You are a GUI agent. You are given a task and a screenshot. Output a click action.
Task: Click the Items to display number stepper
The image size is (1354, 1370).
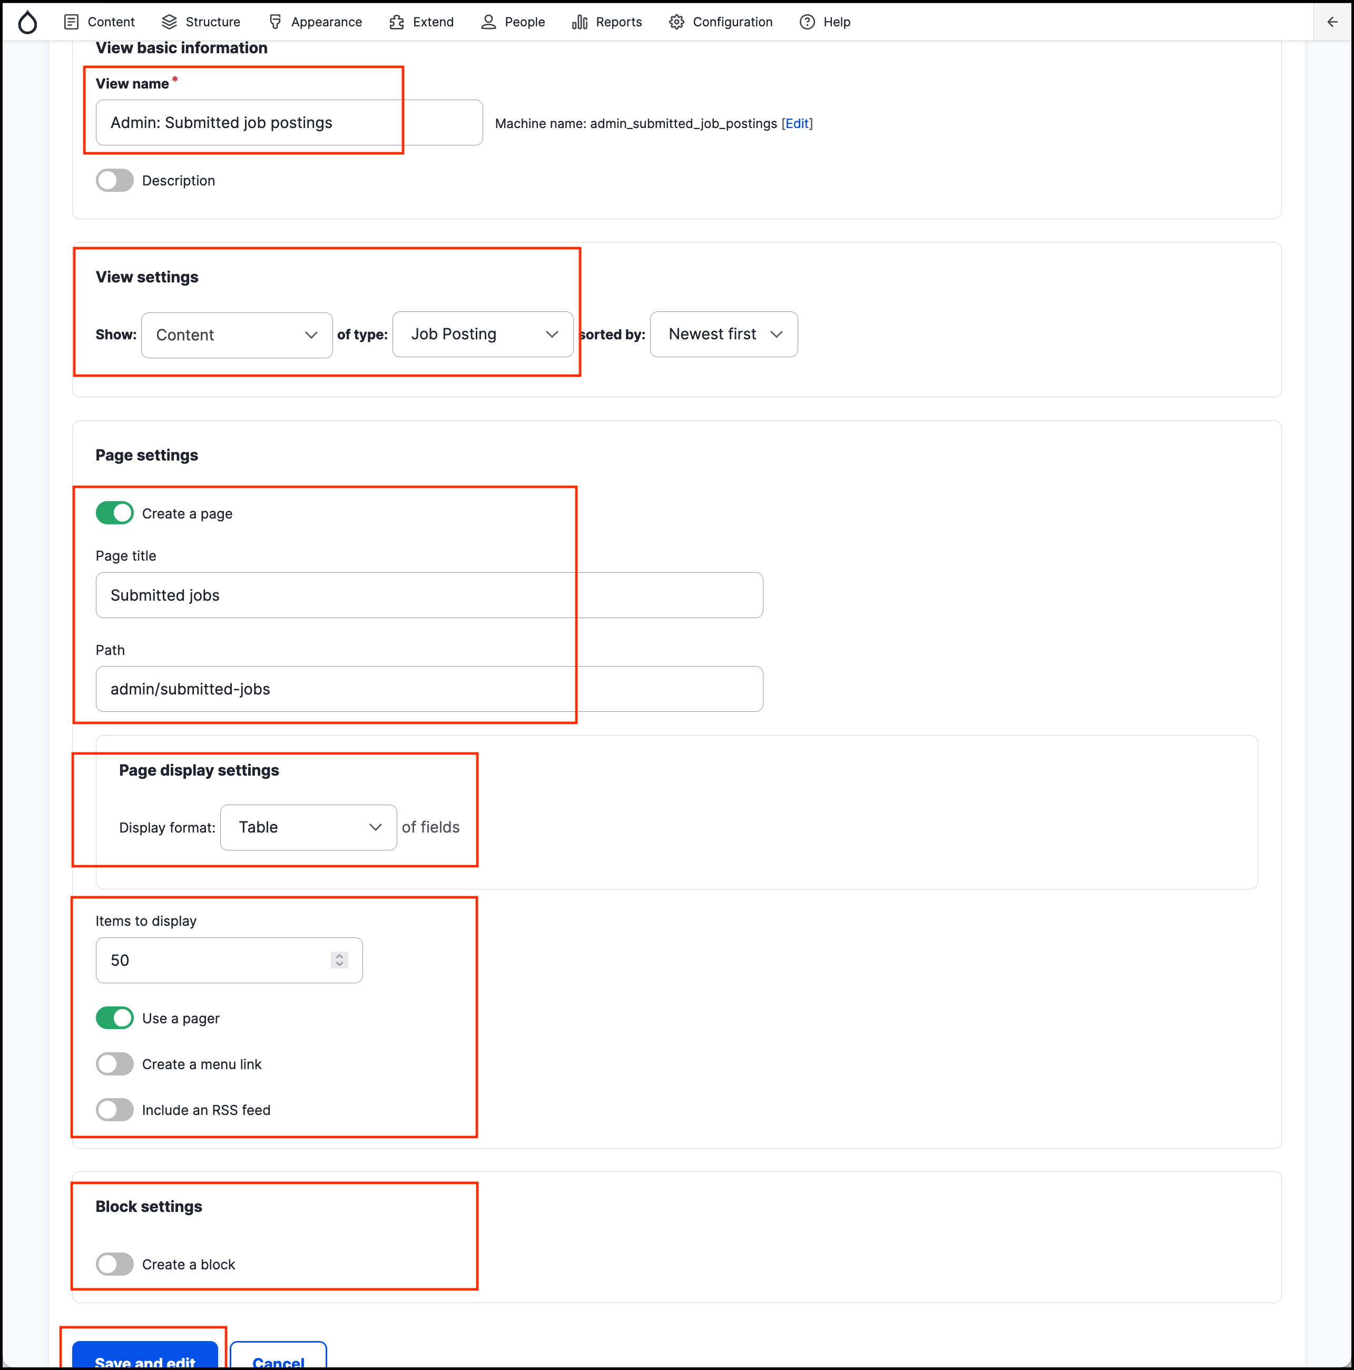click(x=339, y=960)
